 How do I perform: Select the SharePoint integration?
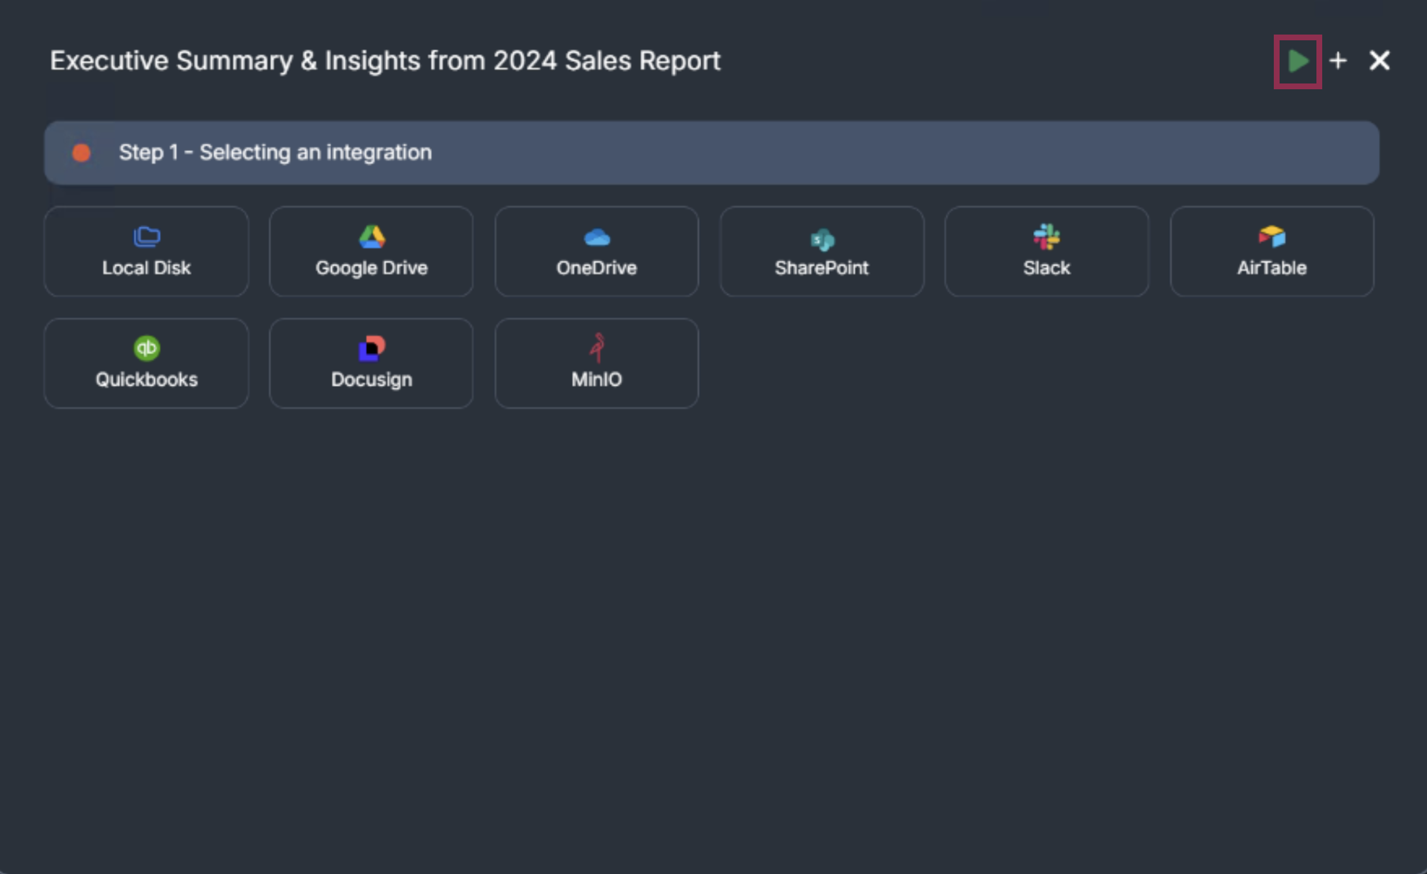tap(822, 252)
